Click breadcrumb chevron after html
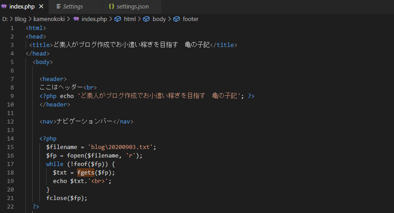 (139, 19)
